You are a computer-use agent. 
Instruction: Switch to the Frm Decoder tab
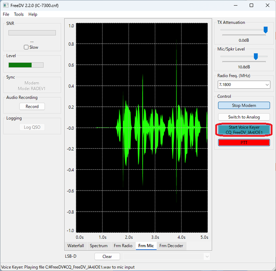tap(171, 246)
